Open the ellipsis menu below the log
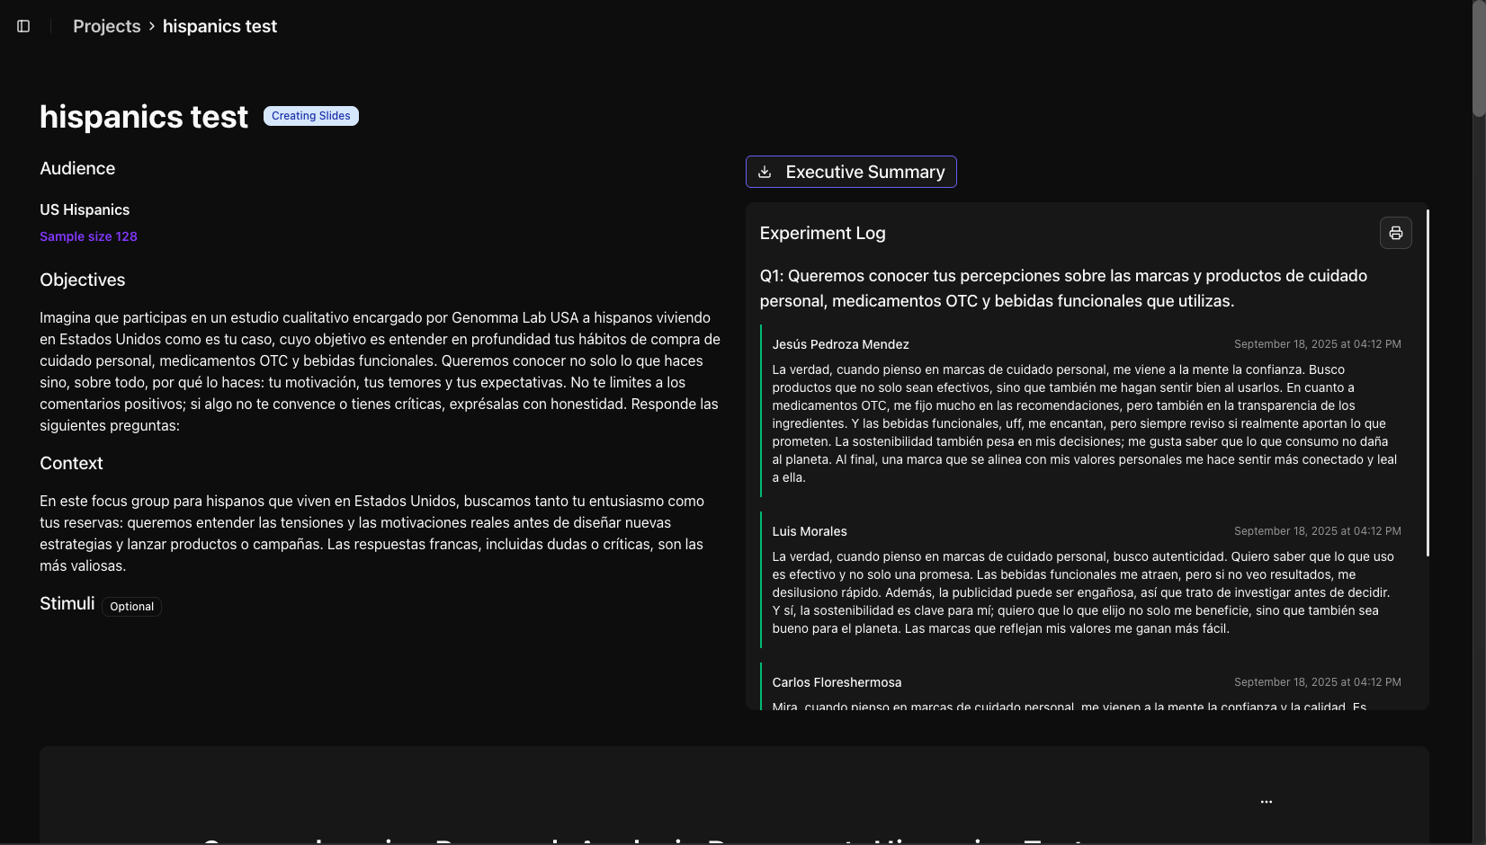Image resolution: width=1486 pixels, height=845 pixels. [x=1266, y=800]
